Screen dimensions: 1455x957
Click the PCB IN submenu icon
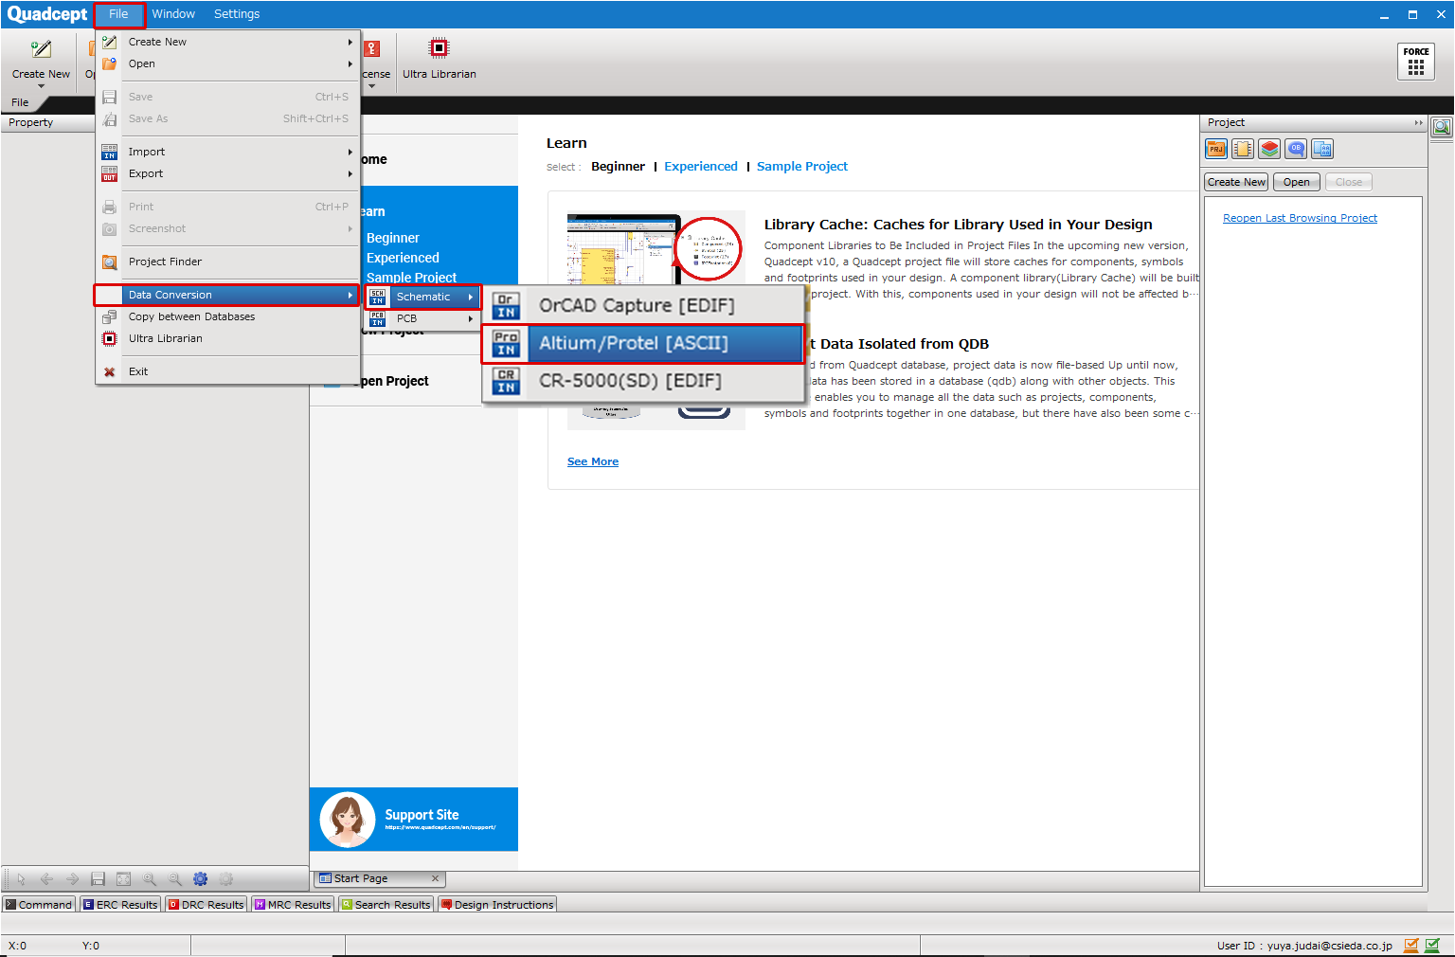pyautogui.click(x=377, y=319)
